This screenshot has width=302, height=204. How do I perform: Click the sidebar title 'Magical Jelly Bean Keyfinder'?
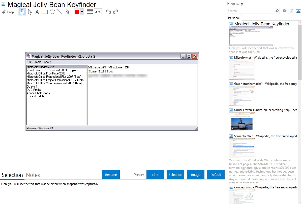click(x=262, y=24)
